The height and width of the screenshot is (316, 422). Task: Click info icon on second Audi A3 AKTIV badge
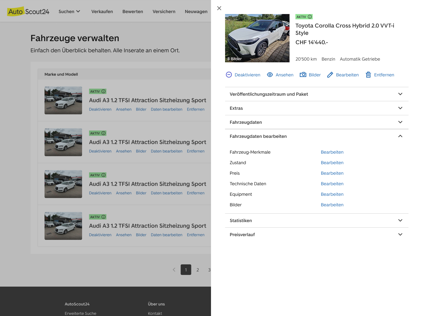coord(103,133)
